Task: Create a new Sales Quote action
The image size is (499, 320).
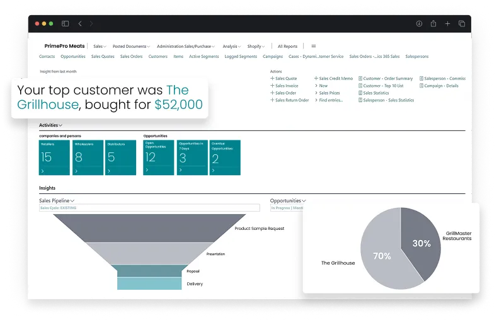Action: [x=284, y=78]
